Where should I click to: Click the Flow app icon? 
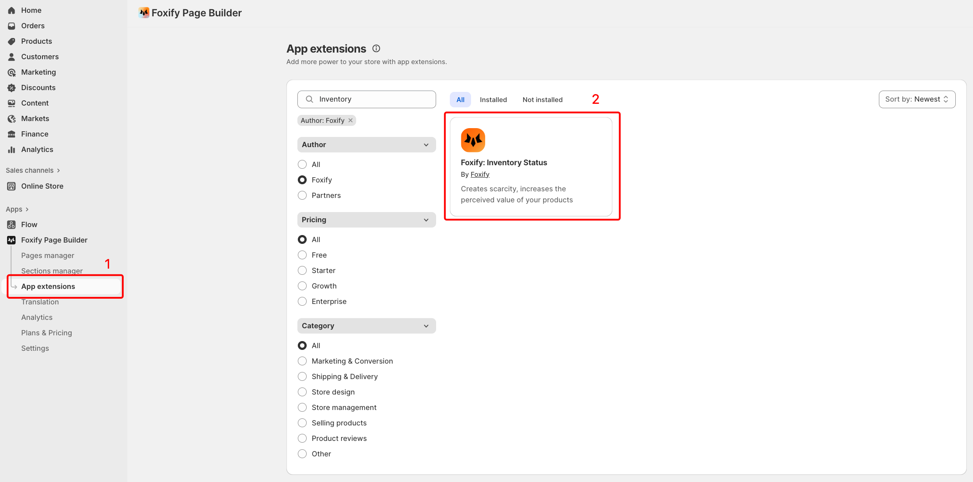11,224
